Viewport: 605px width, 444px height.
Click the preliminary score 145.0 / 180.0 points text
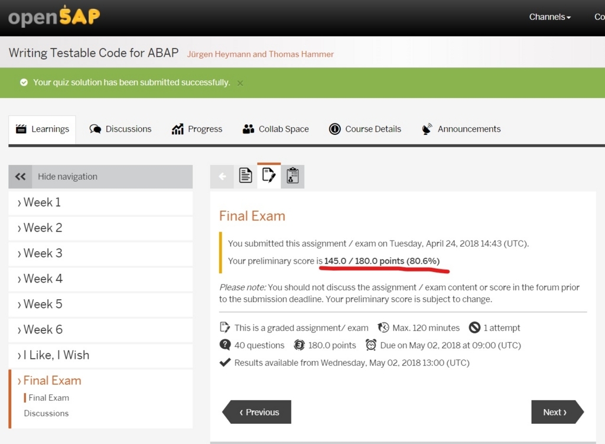pos(382,261)
